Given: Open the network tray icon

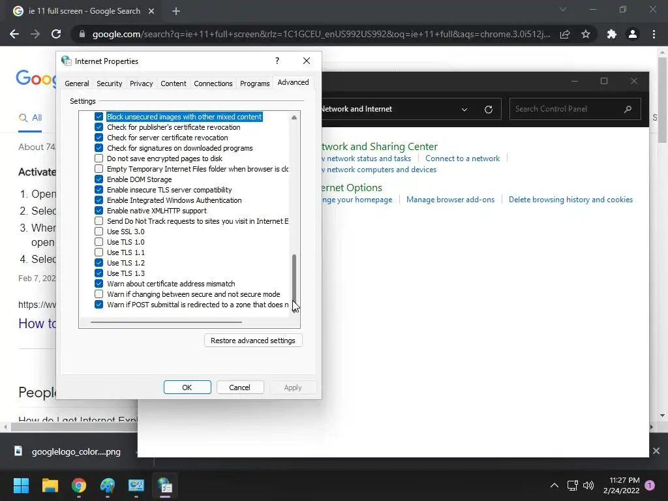Looking at the screenshot, I should click(x=572, y=485).
